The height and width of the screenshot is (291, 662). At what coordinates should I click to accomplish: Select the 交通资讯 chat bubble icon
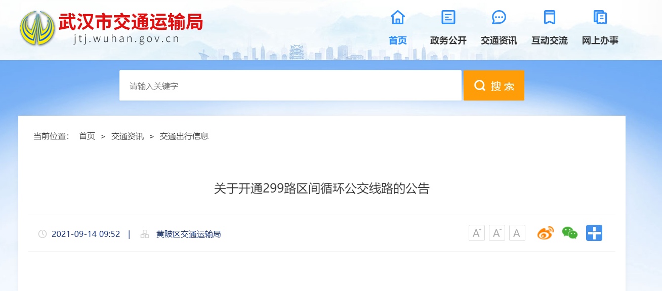click(x=499, y=17)
